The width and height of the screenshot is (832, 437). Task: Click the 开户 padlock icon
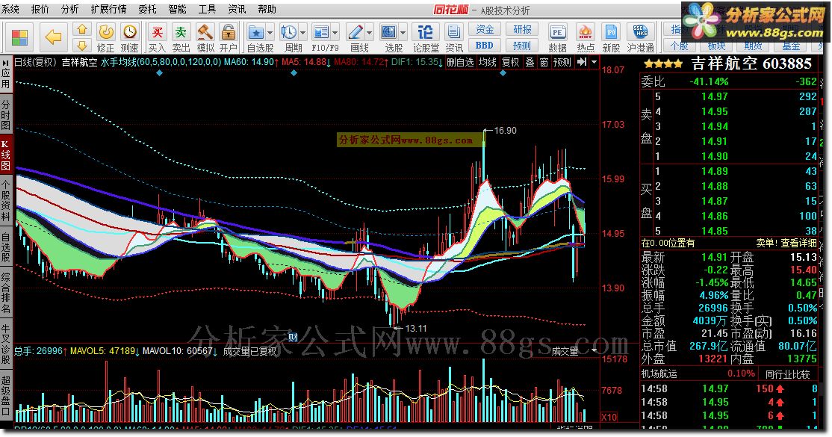click(x=228, y=32)
